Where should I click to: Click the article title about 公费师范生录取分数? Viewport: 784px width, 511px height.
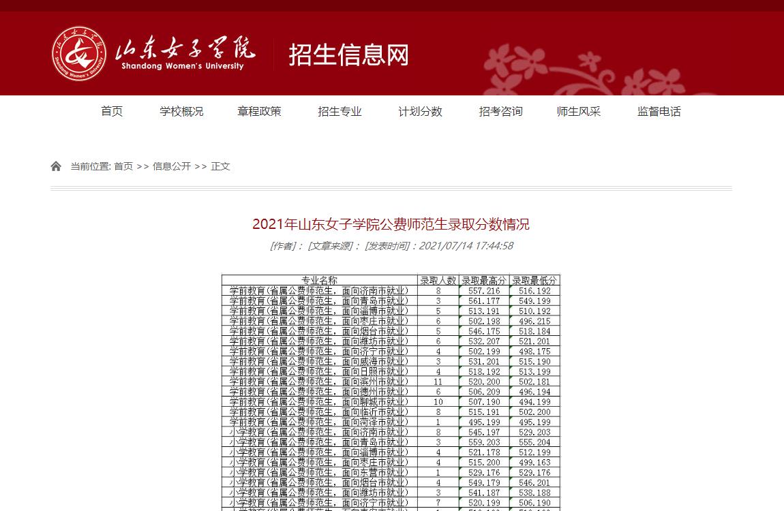pos(391,224)
